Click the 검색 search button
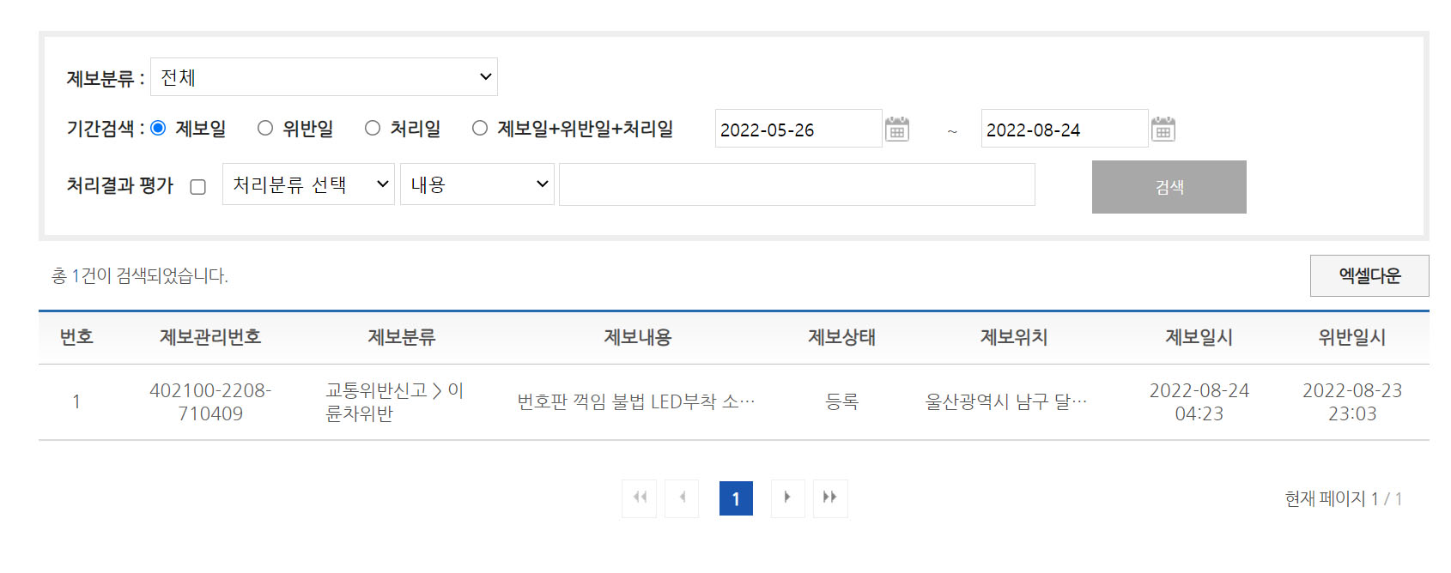1451x573 pixels. tap(1169, 187)
